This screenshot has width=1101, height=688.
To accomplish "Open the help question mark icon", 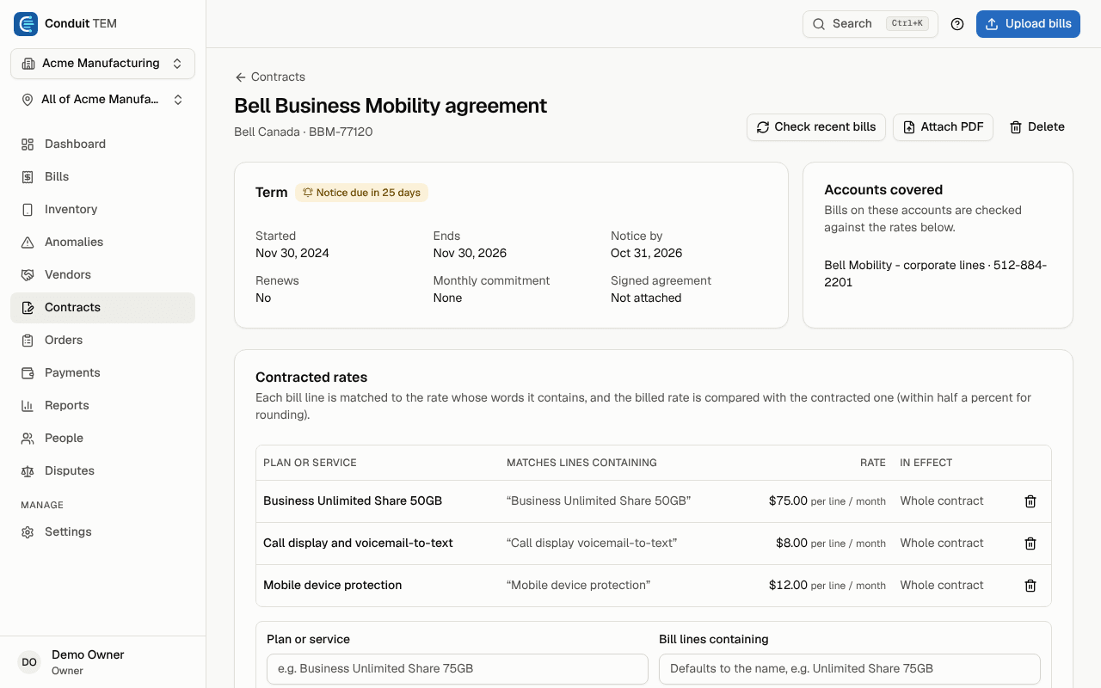I will click(x=957, y=24).
